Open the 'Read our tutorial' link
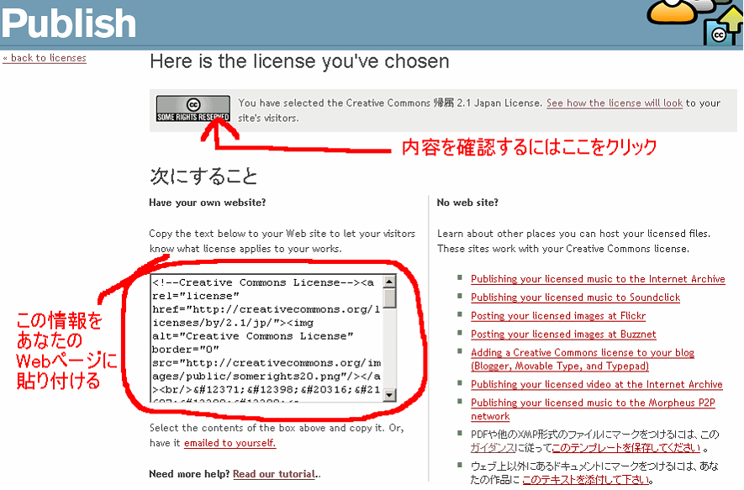 [x=274, y=474]
